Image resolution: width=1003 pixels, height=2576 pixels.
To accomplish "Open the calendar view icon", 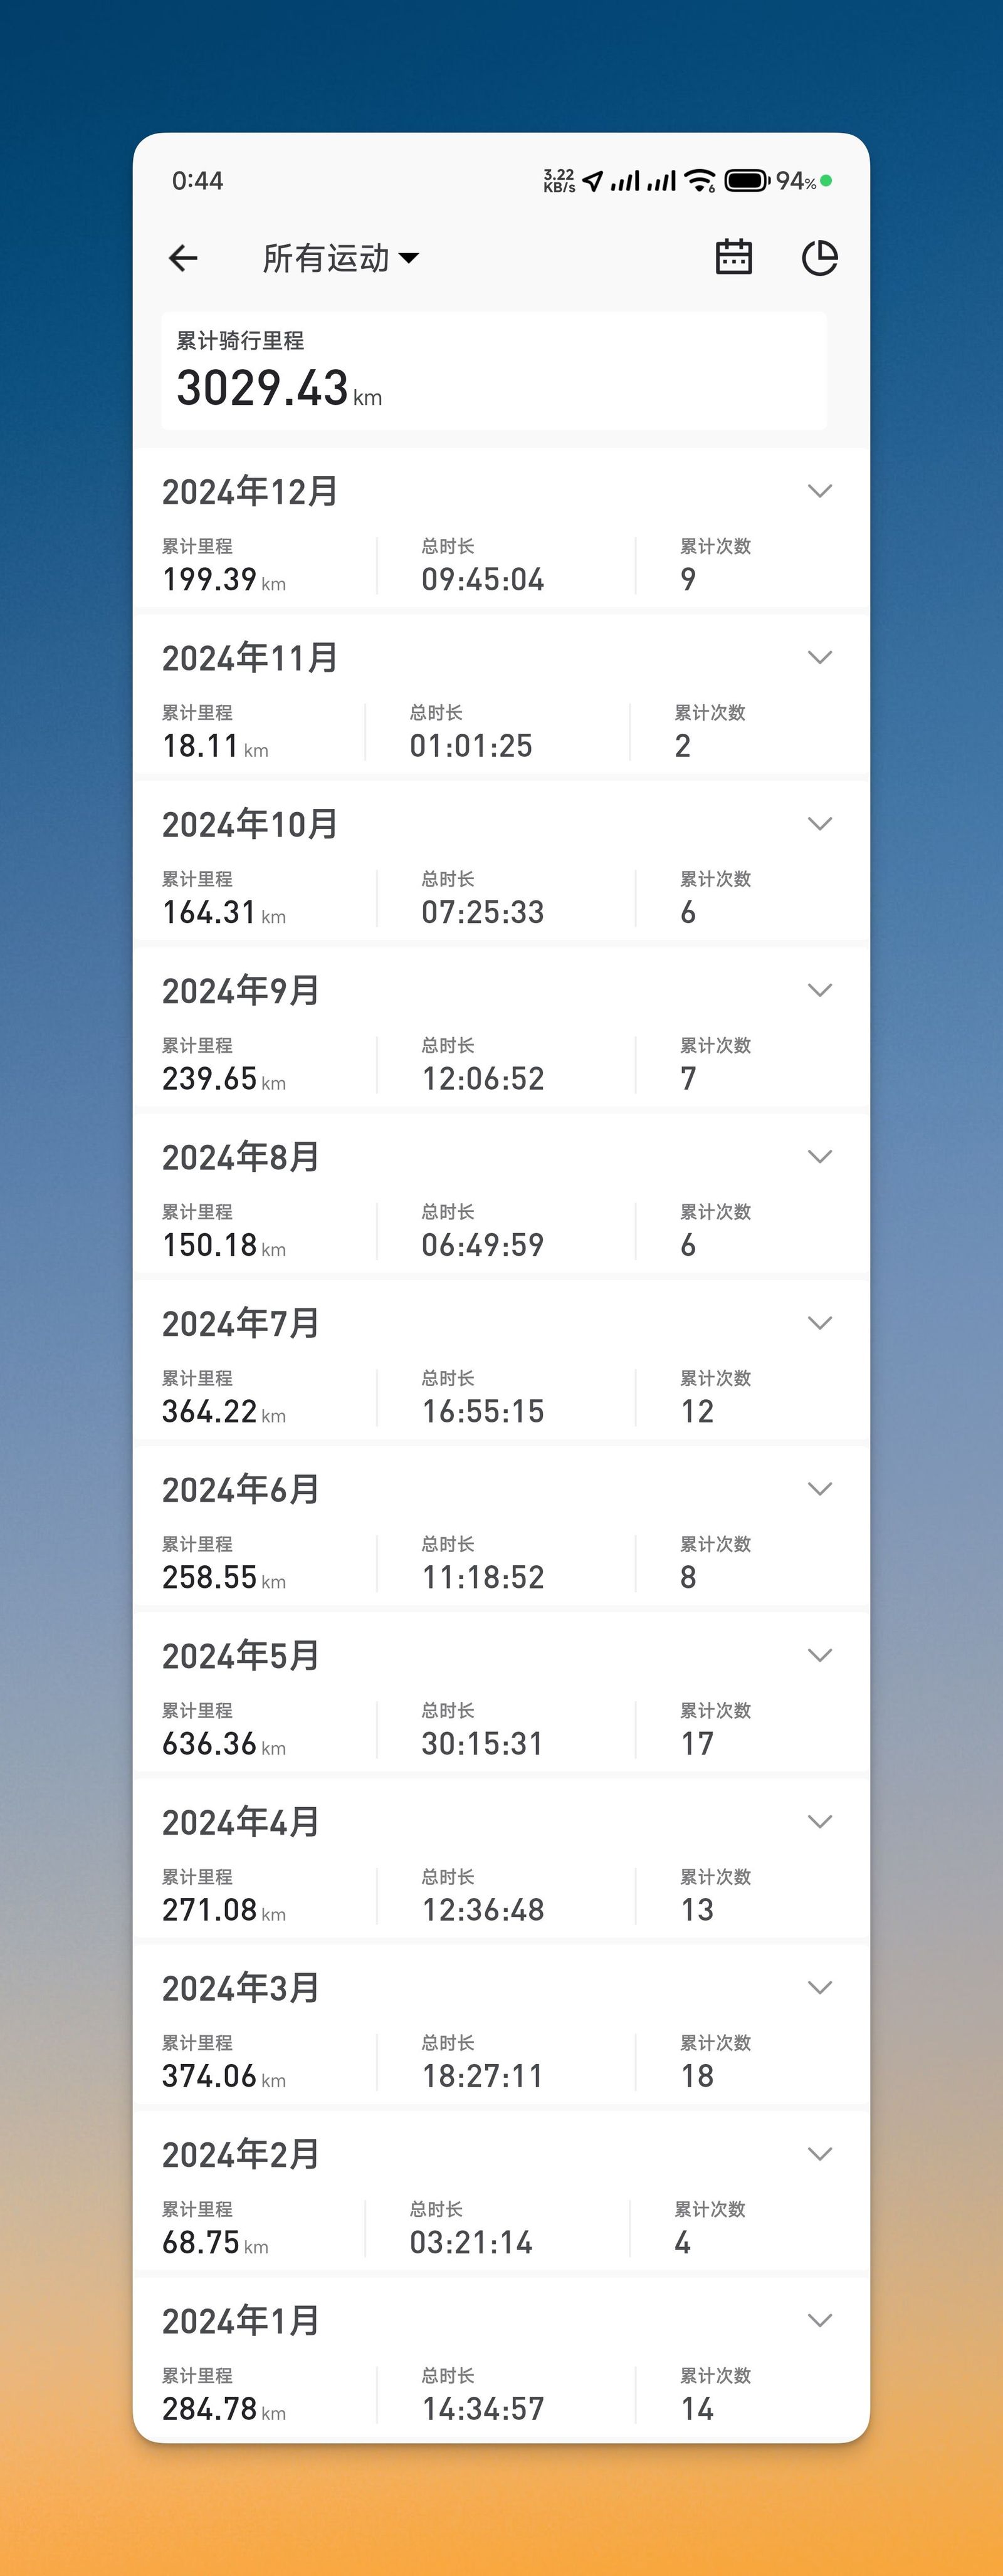I will [x=734, y=257].
